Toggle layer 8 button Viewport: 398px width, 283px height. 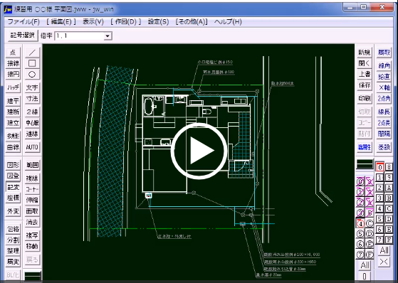pyautogui.click(x=389, y=167)
